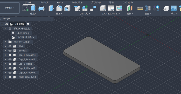Click the 単位 document icon
The width and height of the screenshot is (181, 94).
pos(13,33)
